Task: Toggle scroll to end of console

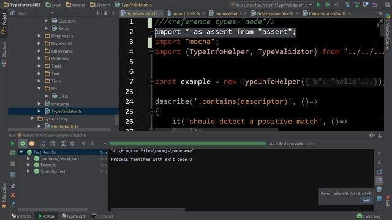Action: click(x=379, y=180)
